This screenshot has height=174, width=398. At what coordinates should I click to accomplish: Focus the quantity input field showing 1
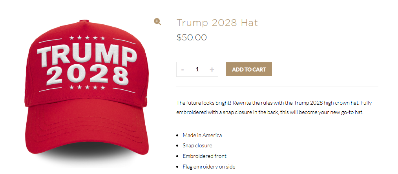click(197, 69)
